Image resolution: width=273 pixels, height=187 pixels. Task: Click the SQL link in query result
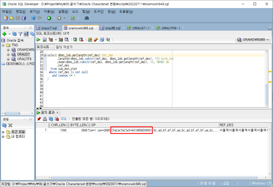click(64, 119)
